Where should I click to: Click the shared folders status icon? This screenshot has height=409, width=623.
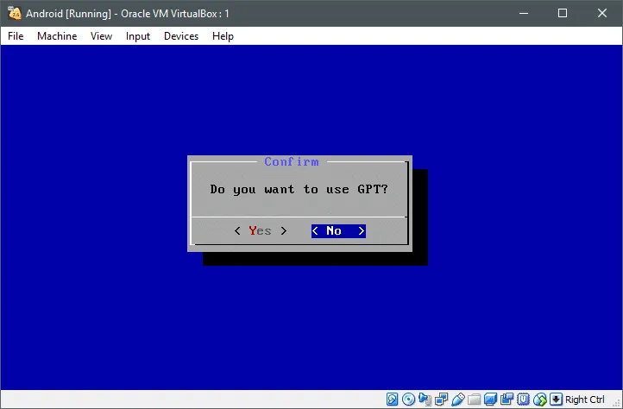pyautogui.click(x=474, y=399)
